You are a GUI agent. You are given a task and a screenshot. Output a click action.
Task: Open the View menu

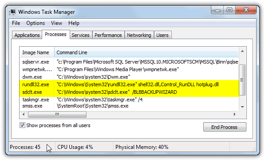click(57, 23)
